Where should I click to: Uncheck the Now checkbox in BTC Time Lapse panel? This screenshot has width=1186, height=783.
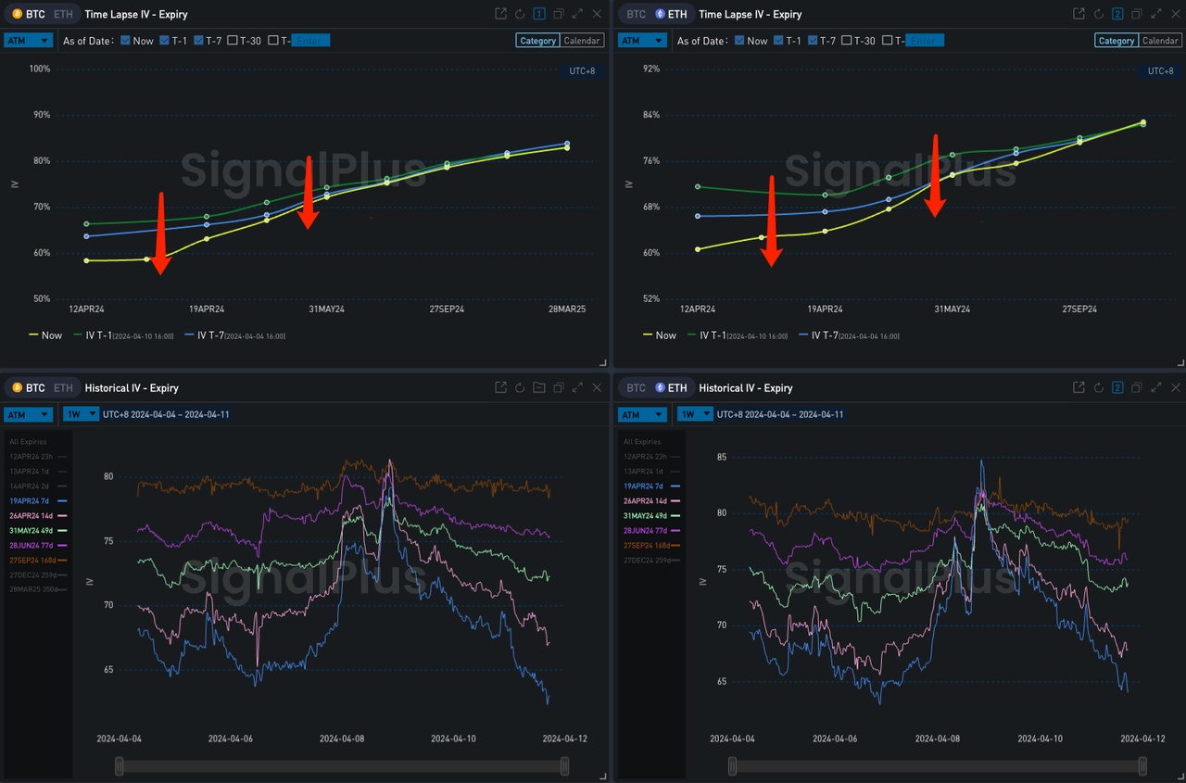point(125,41)
